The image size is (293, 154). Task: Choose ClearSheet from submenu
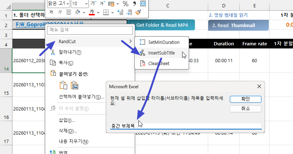(162, 64)
